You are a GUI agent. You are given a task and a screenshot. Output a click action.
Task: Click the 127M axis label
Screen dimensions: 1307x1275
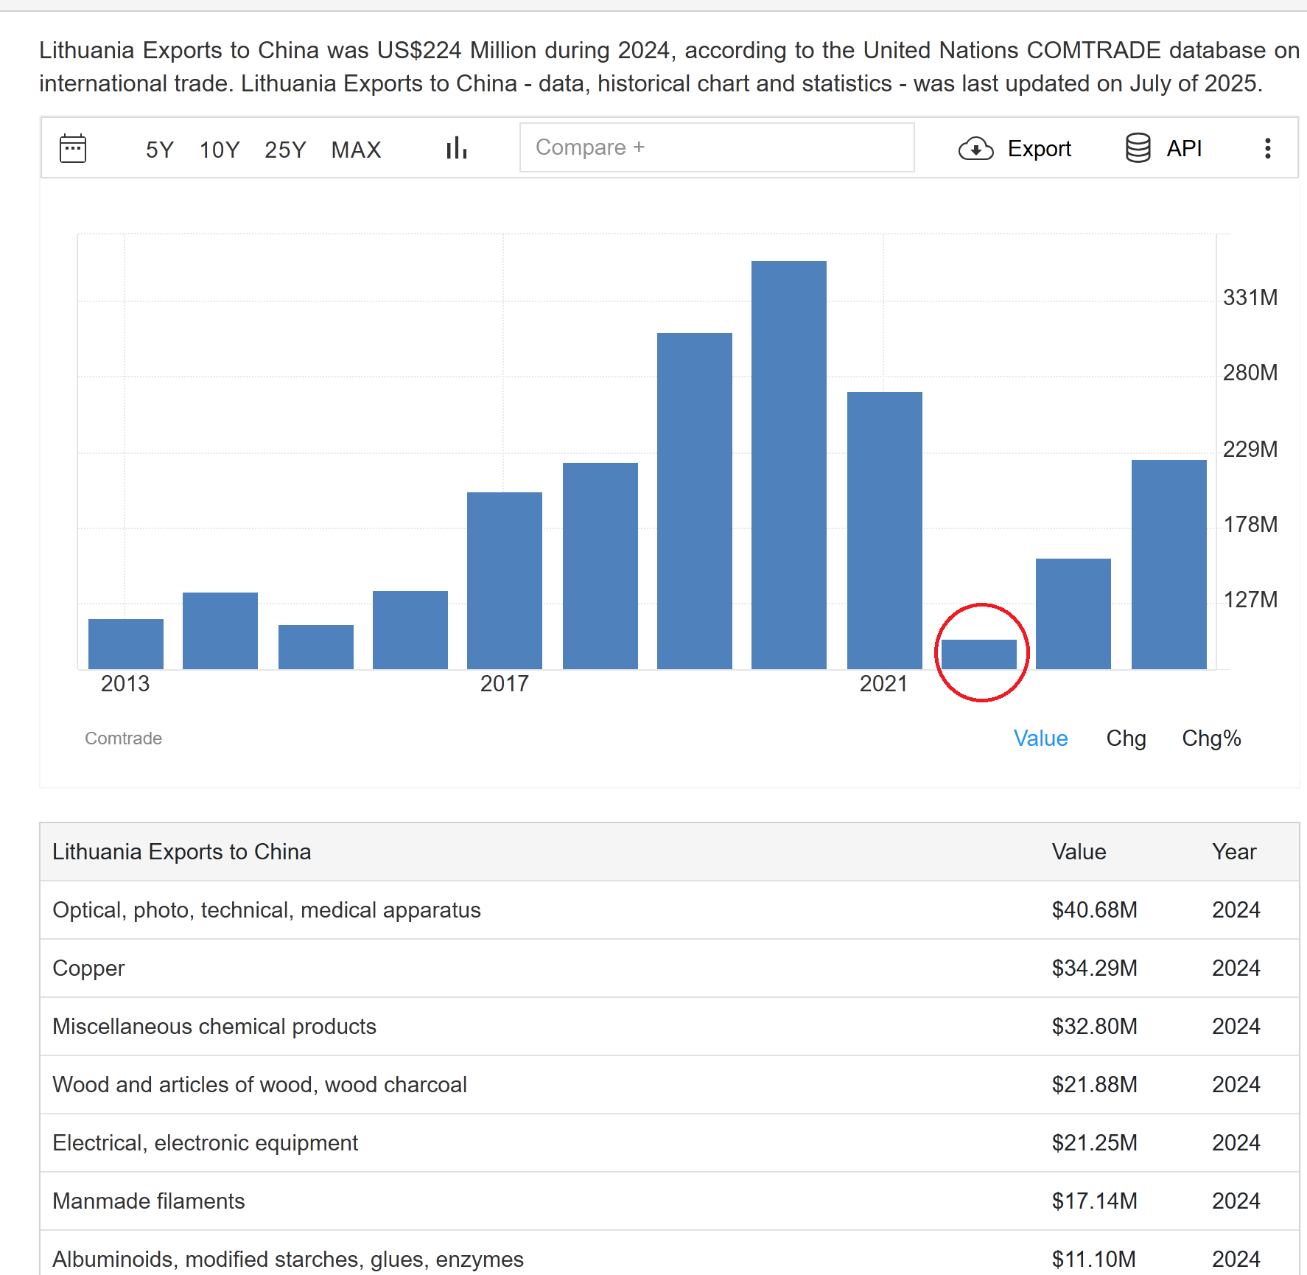pos(1250,599)
